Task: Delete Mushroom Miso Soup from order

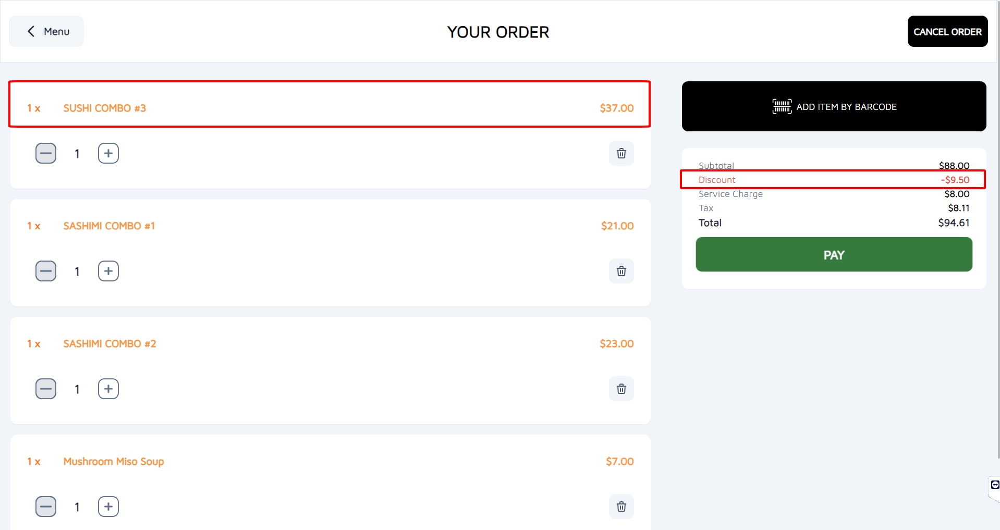Action: coord(621,507)
